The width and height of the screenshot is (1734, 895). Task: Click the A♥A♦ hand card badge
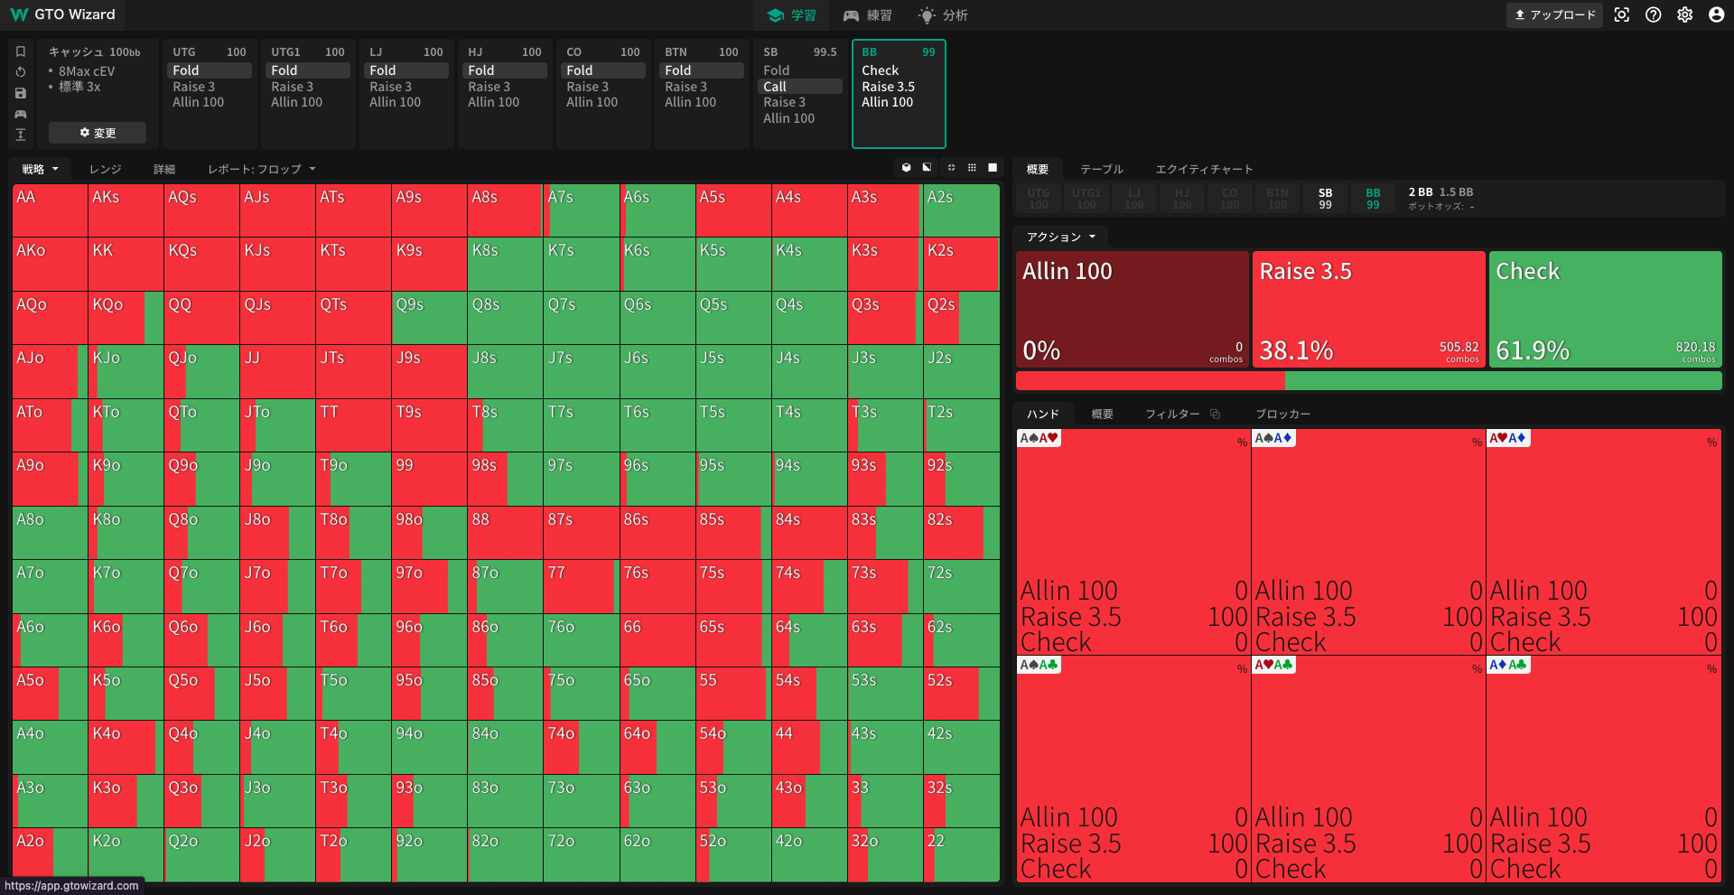1508,438
